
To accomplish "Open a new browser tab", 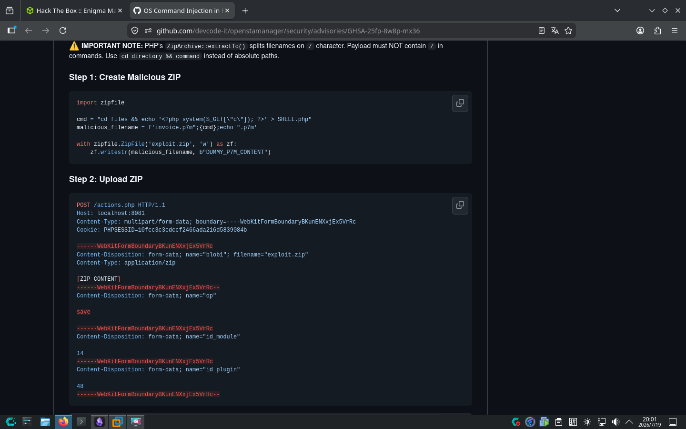I will (x=245, y=10).
